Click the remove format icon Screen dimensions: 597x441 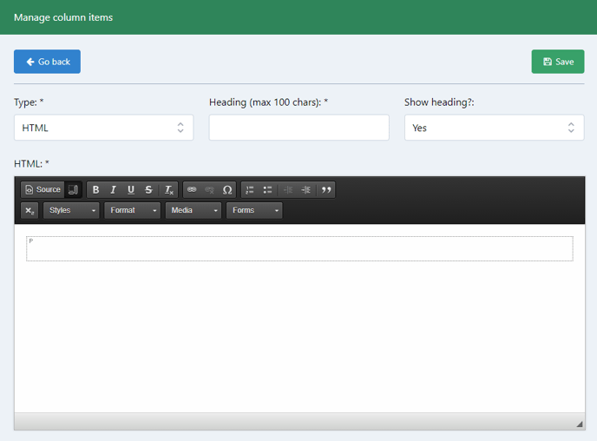pos(168,190)
